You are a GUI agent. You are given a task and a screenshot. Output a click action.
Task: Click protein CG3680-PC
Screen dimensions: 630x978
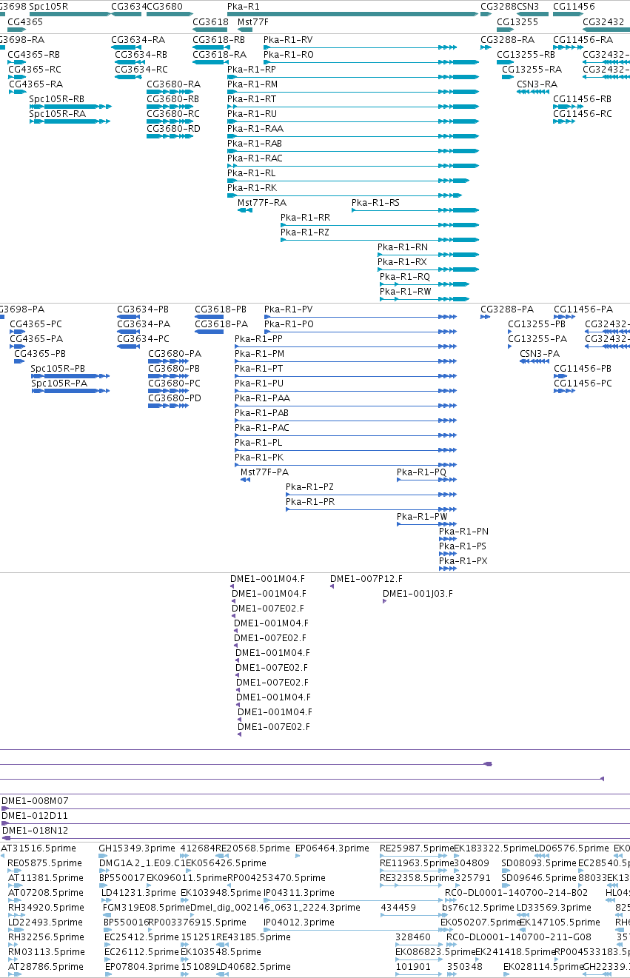pos(175,383)
